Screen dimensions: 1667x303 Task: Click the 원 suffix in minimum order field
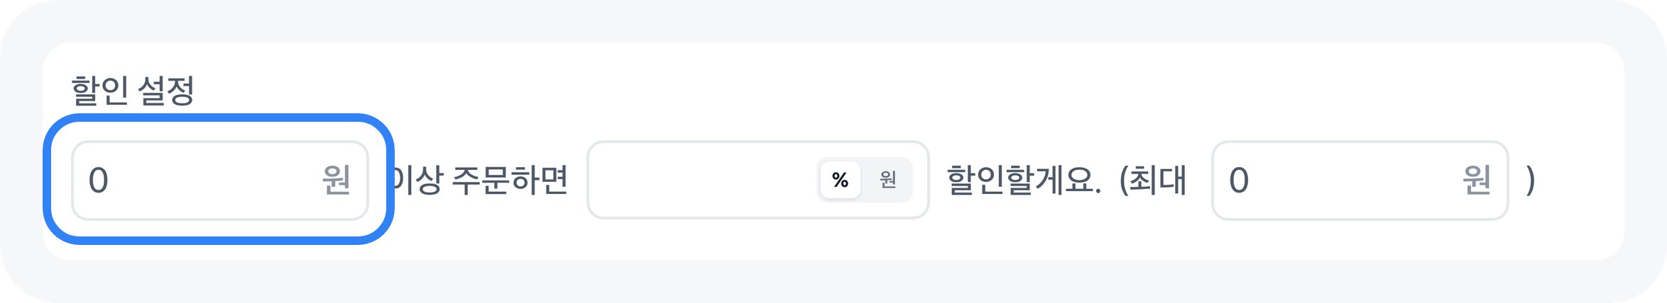coord(336,181)
